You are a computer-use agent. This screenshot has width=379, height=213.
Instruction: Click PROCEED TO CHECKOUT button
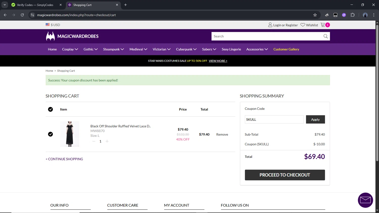pos(285,175)
